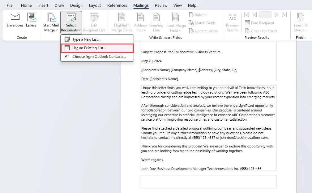Click Match Fields button
312x193 pixels.
(x=202, y=23)
